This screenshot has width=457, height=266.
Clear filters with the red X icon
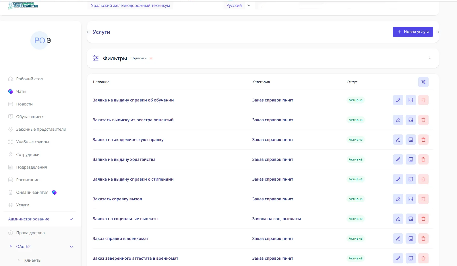pyautogui.click(x=151, y=58)
